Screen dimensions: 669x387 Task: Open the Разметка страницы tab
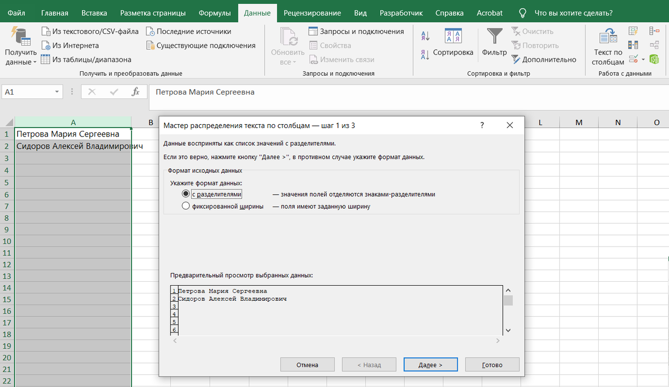click(153, 13)
